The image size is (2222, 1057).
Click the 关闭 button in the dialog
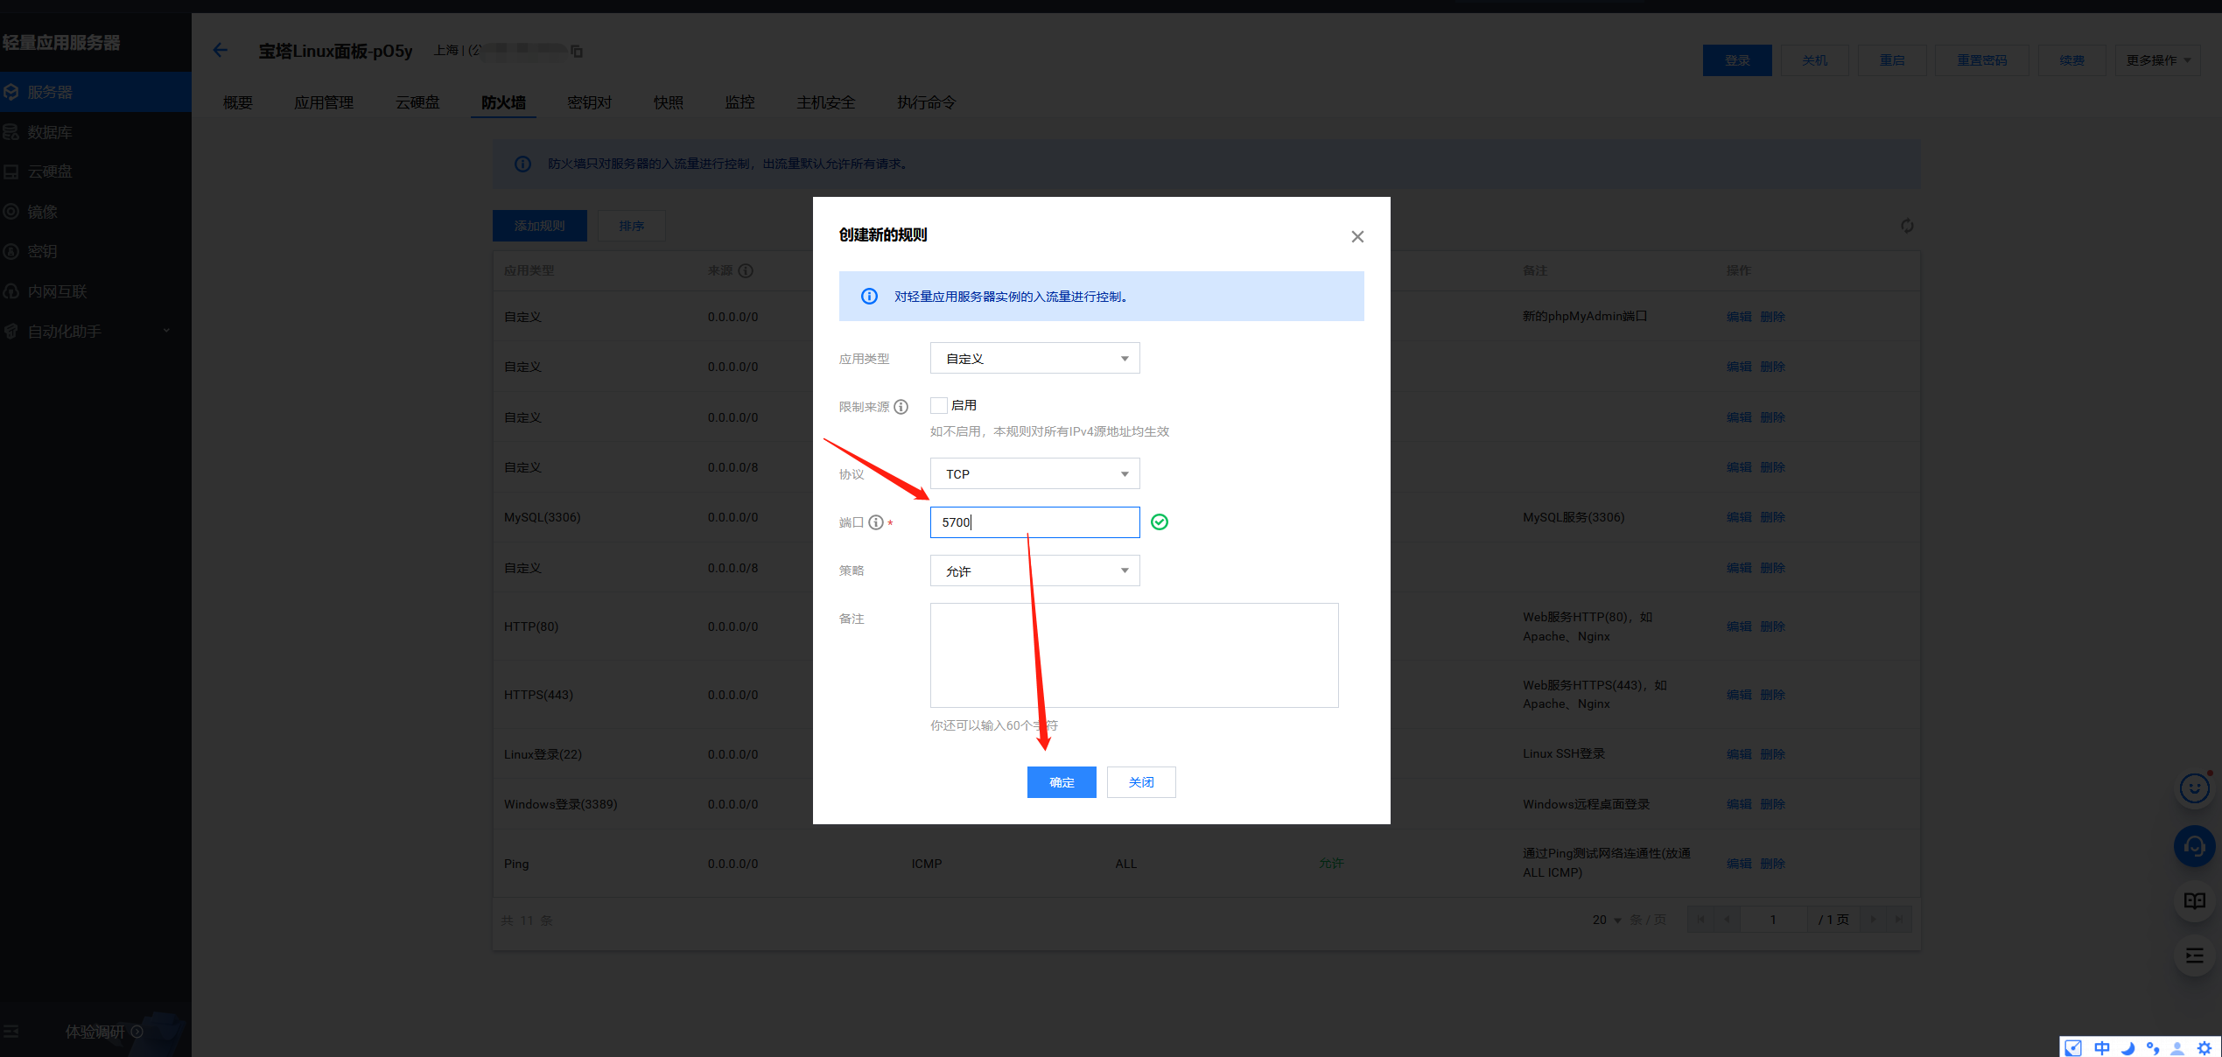click(x=1141, y=782)
